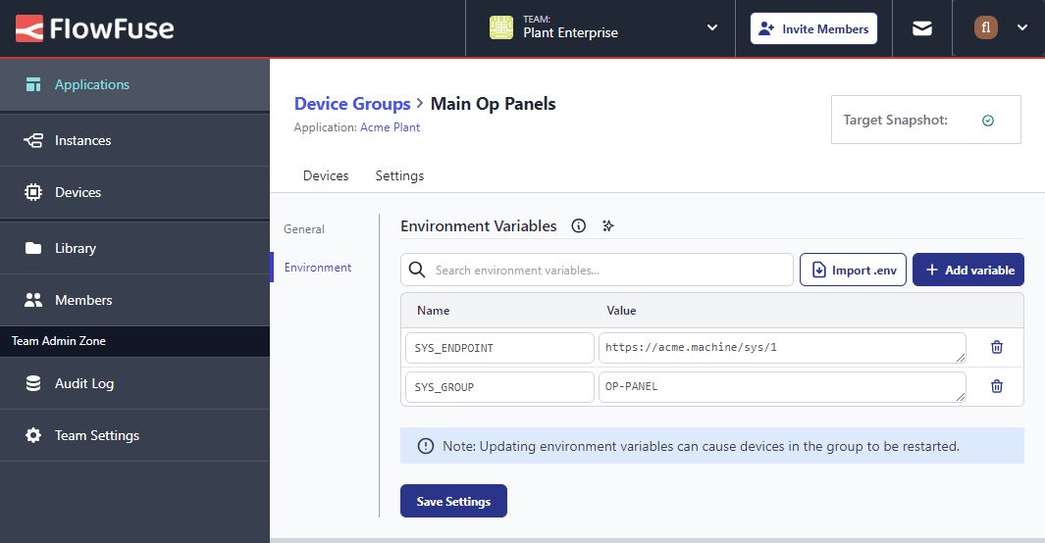Click the Members people icon
The height and width of the screenshot is (543, 1045).
click(33, 300)
